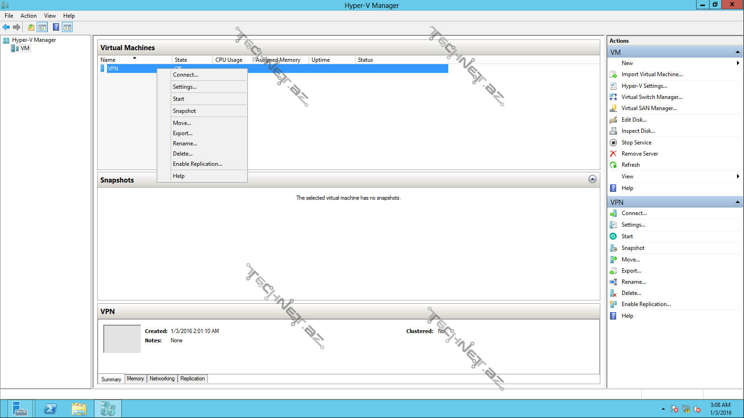The height and width of the screenshot is (418, 744).
Task: Click Import Virtual Machine action link
Action: (652, 74)
